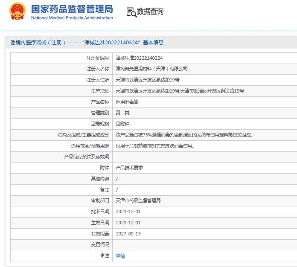297x267 pixels.
Task: Click the document icon before 境内医疗器械
Action: point(13,42)
